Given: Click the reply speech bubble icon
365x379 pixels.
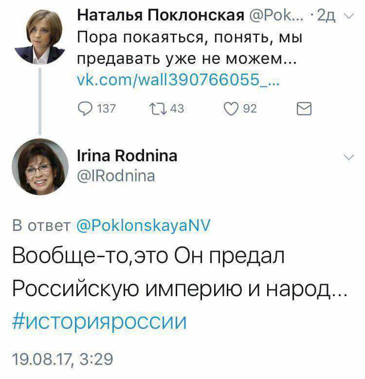Looking at the screenshot, I should (x=85, y=109).
